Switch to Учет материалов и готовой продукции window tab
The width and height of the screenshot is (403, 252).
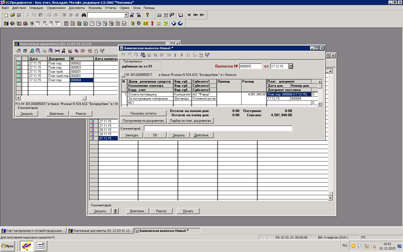pos(34,231)
